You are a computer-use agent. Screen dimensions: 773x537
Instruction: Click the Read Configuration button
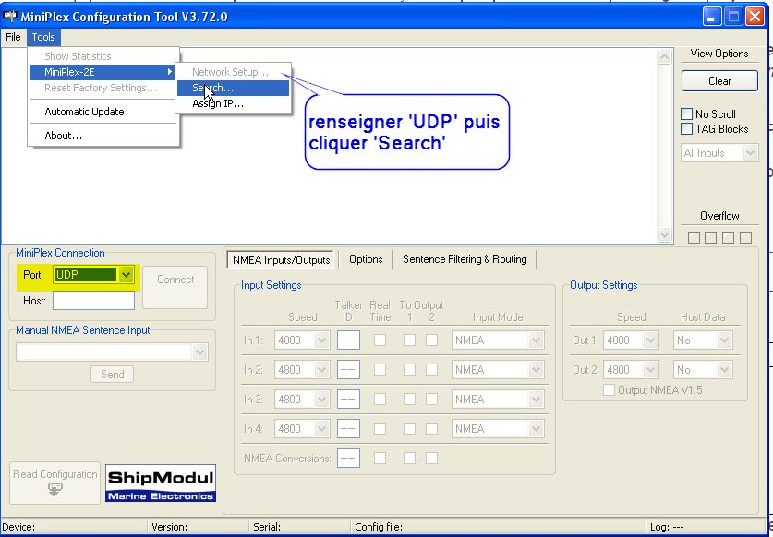pyautogui.click(x=54, y=483)
